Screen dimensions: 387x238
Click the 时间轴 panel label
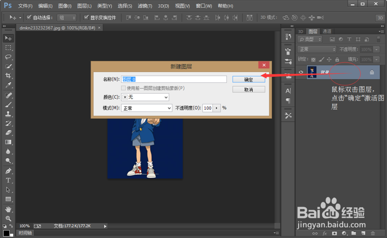25,233
